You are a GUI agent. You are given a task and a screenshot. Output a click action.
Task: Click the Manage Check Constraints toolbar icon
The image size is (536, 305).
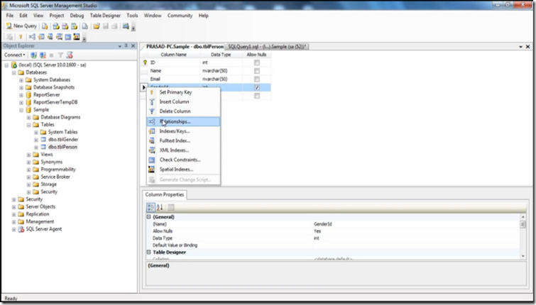(x=68, y=37)
